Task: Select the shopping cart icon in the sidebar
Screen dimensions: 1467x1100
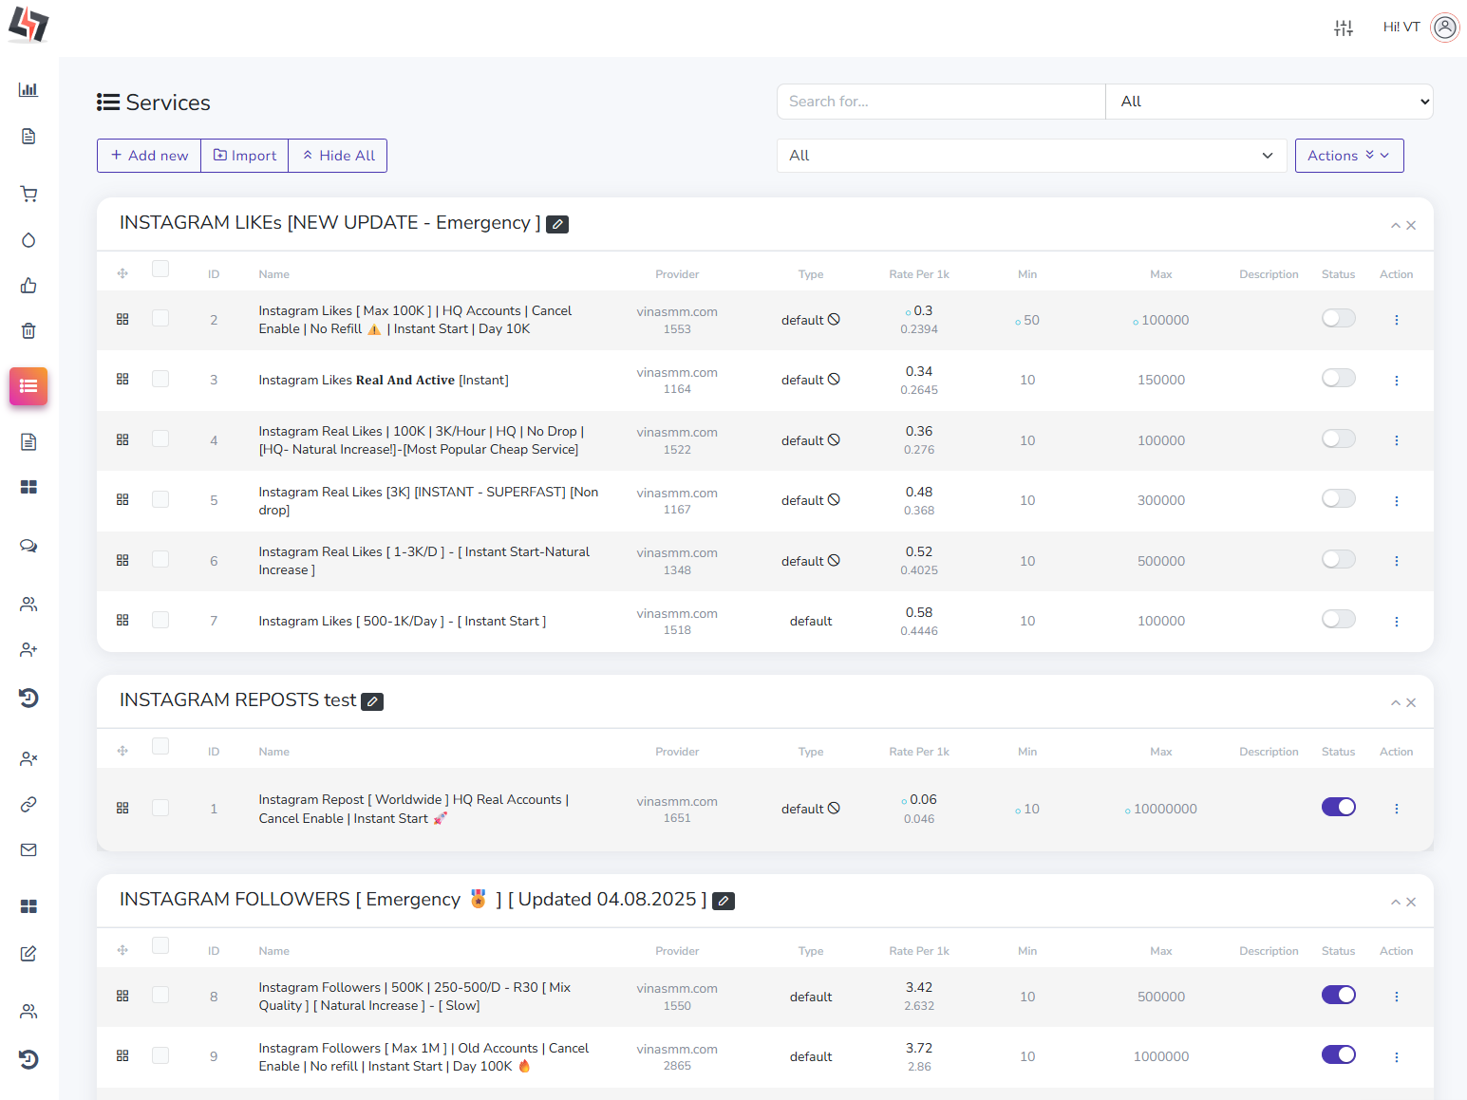Action: click(x=28, y=194)
